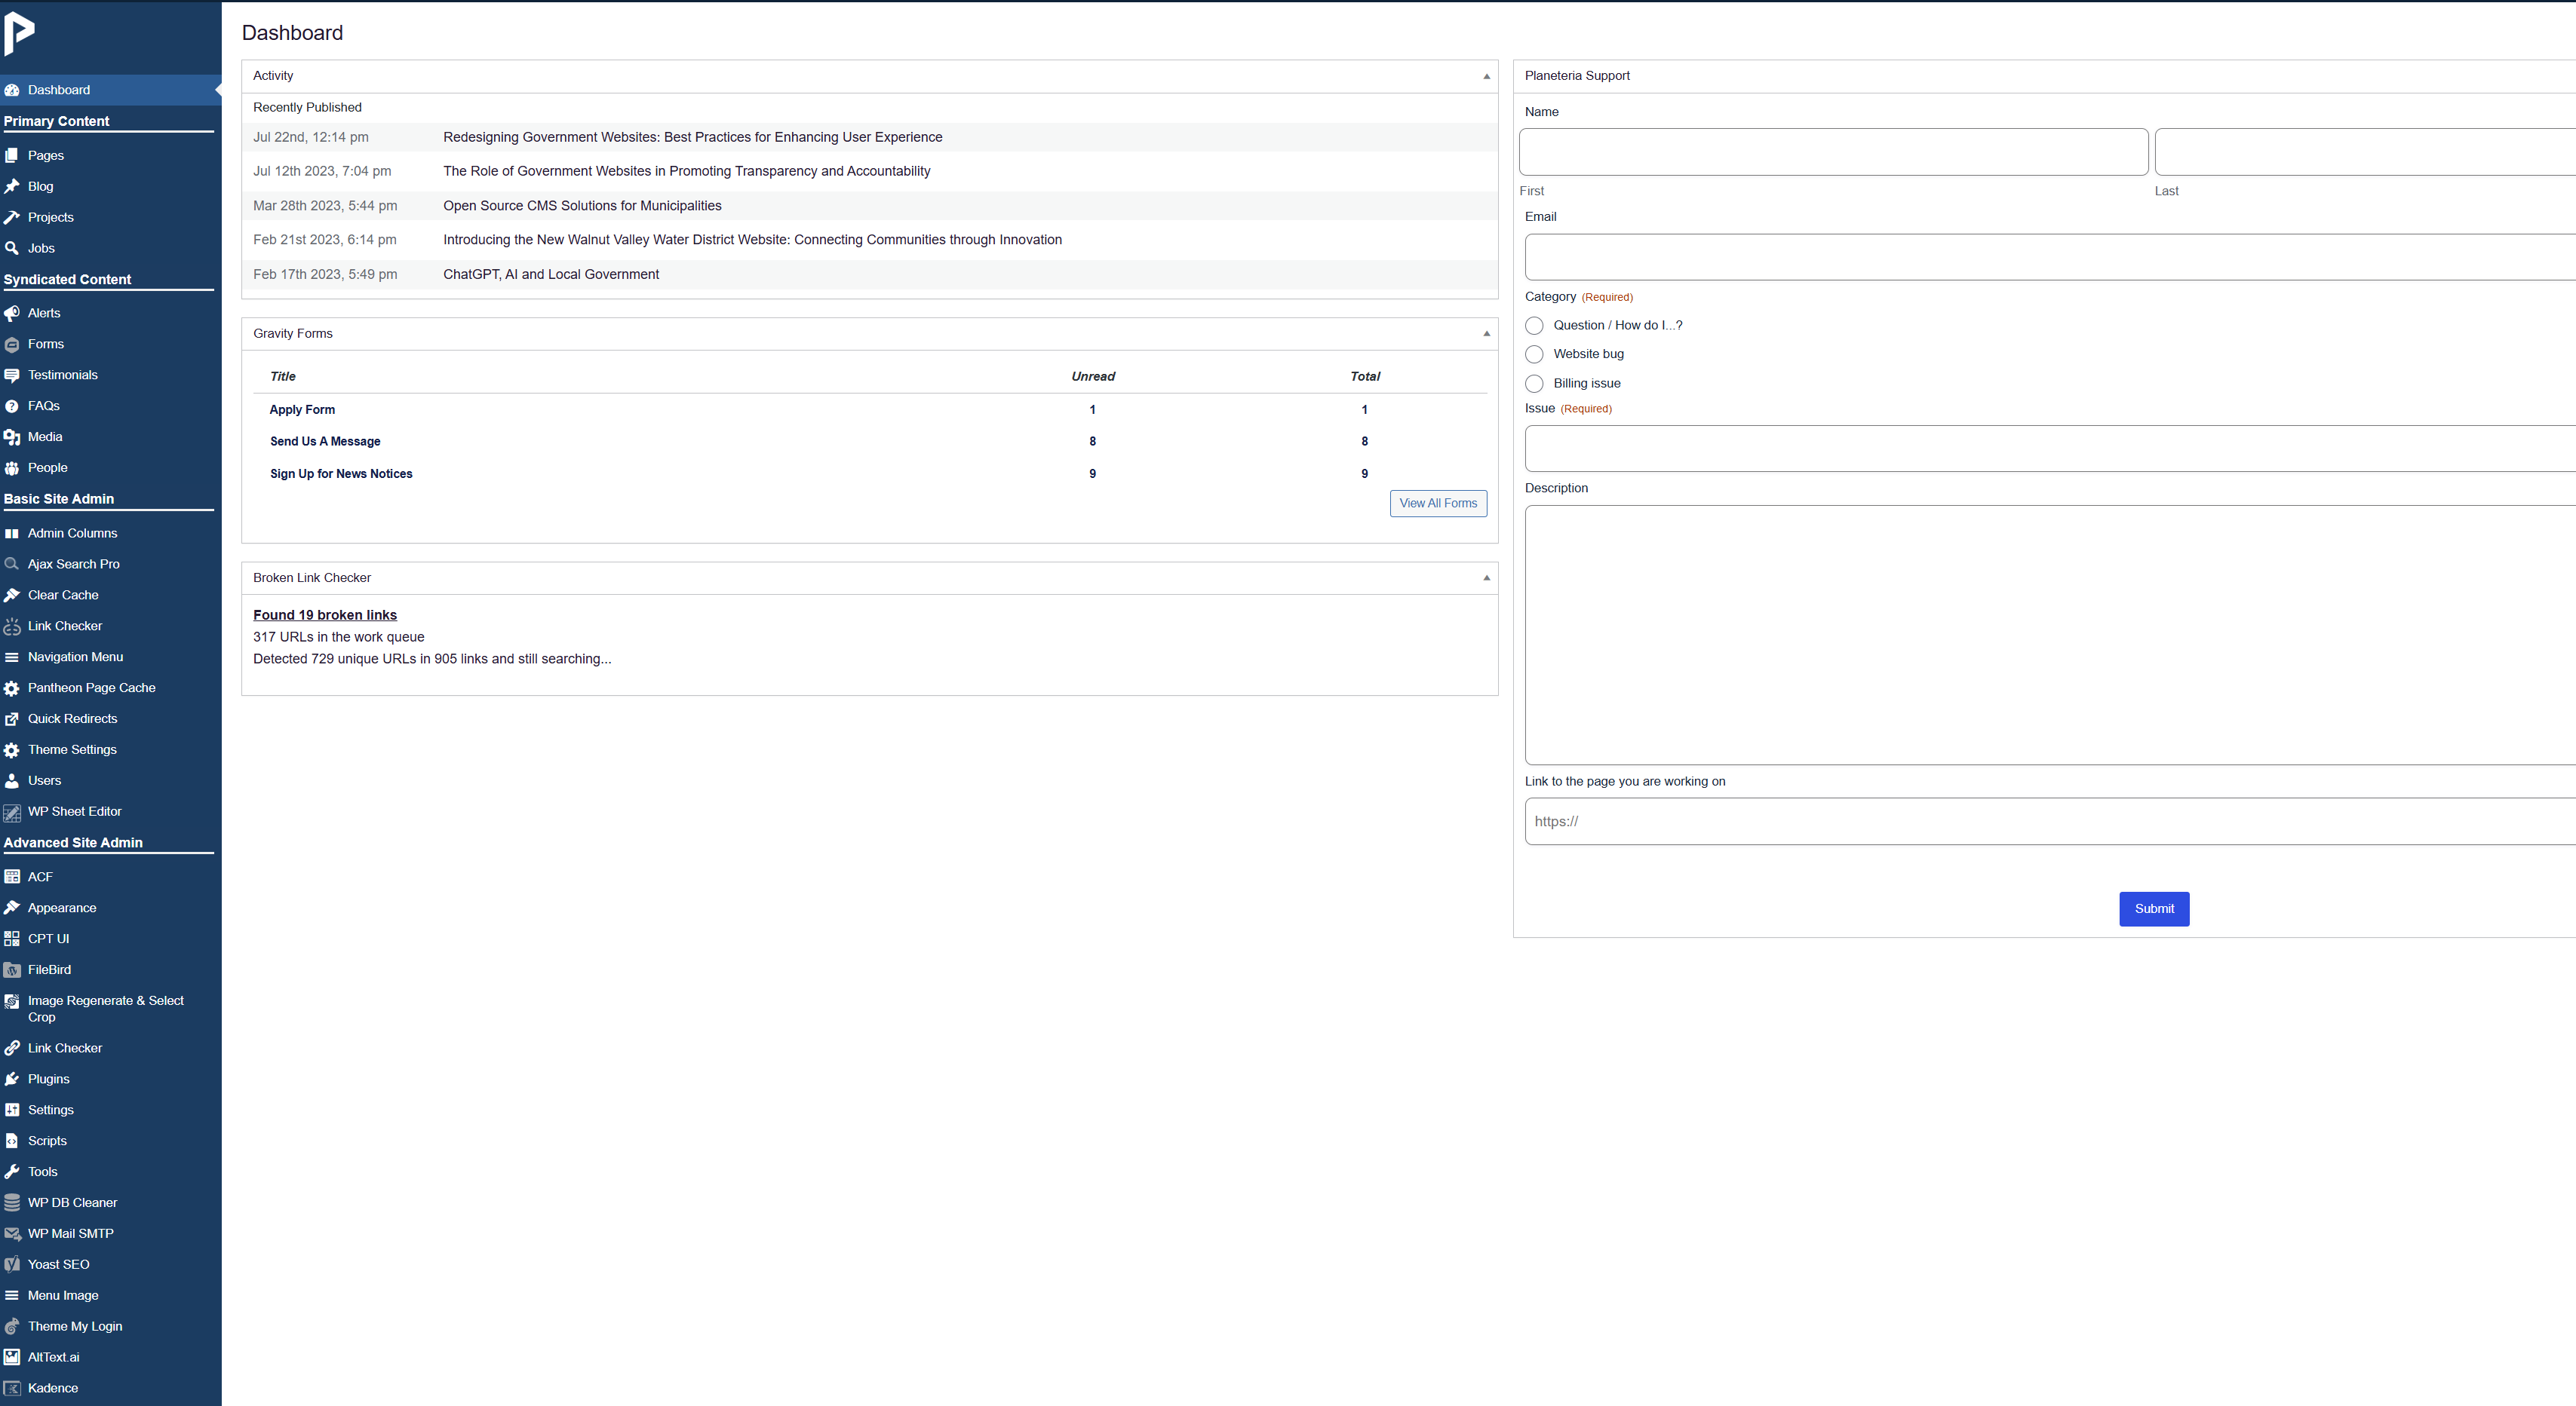Select the Question / How do I radio
The width and height of the screenshot is (2576, 1406).
(1534, 326)
